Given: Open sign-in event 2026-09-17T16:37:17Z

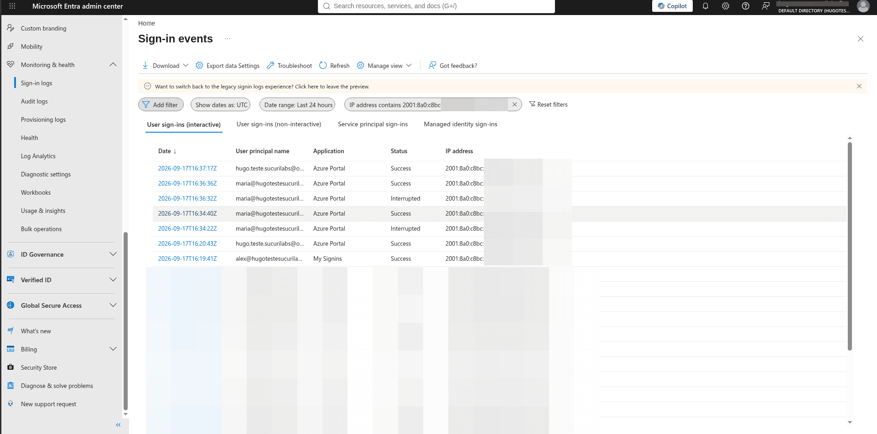Looking at the screenshot, I should click(187, 168).
